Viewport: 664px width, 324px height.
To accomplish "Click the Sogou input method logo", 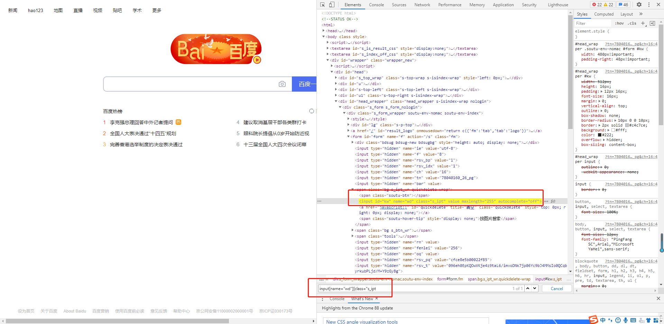I will point(593,320).
